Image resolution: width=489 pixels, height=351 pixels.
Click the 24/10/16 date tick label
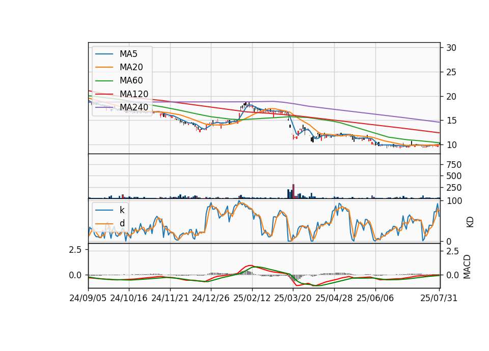coord(129,298)
